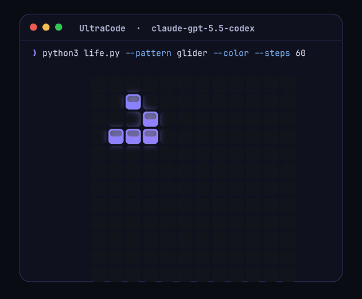The width and height of the screenshot is (362, 299).
Task: Click the bottom-center live glider cell
Action: click(x=133, y=136)
